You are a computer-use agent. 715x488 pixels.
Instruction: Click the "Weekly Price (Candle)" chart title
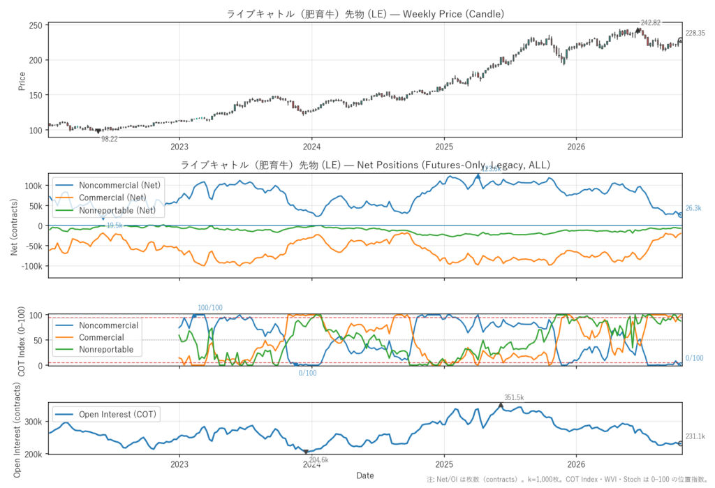tap(365, 14)
